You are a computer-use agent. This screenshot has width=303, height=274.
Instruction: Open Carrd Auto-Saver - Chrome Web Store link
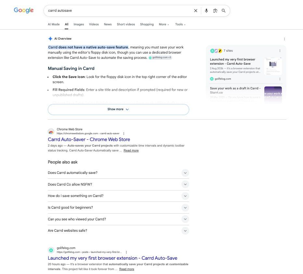89,139
